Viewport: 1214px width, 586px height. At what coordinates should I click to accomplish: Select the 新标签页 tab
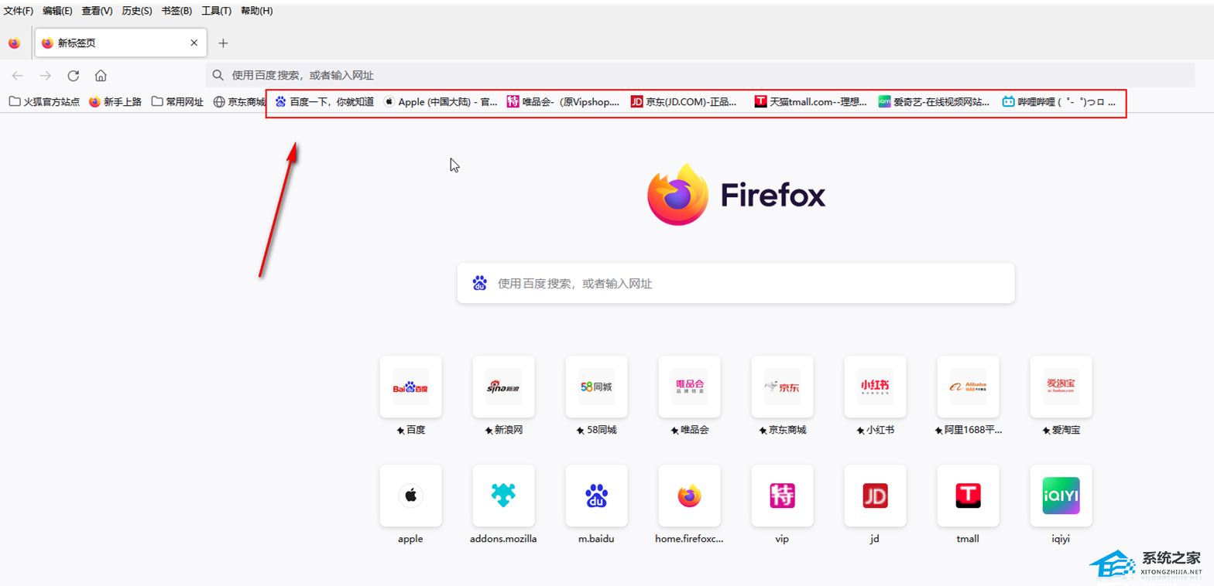[121, 43]
